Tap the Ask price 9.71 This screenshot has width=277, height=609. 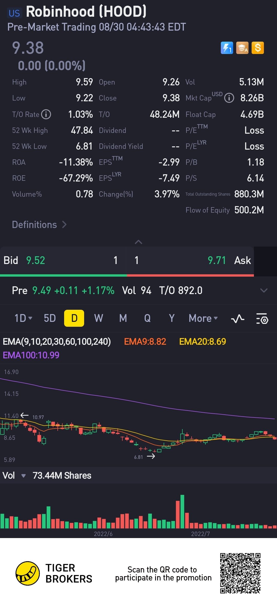[217, 260]
